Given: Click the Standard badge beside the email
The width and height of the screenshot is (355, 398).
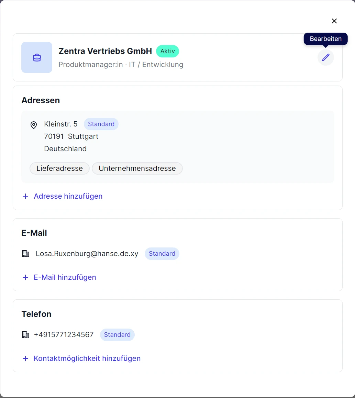Looking at the screenshot, I should point(162,254).
